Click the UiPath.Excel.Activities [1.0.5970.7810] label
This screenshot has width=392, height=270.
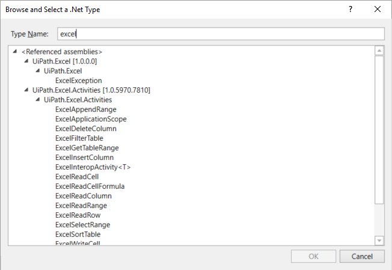click(91, 90)
